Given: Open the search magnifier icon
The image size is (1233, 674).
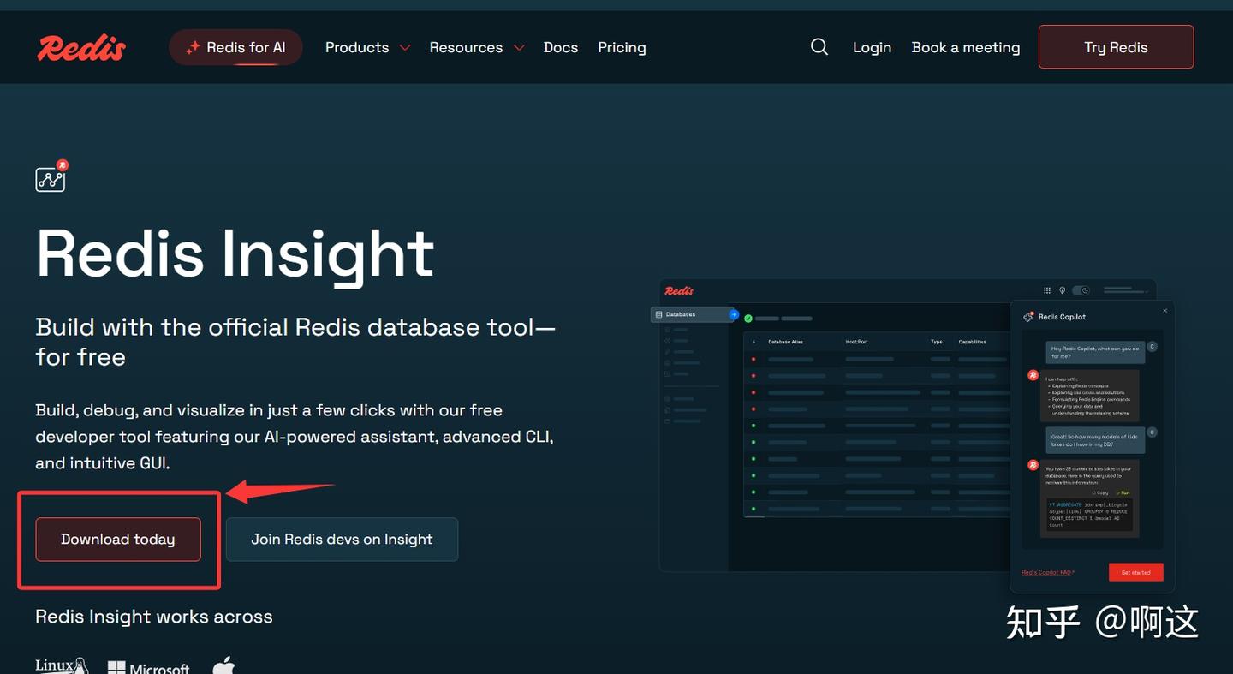Looking at the screenshot, I should [819, 47].
